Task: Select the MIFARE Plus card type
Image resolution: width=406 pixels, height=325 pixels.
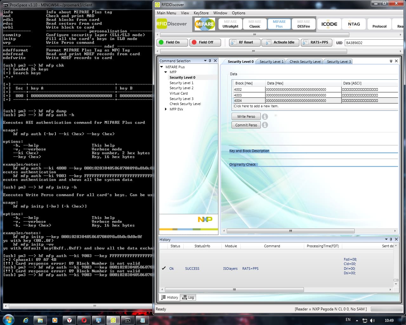Action: pyautogui.click(x=279, y=24)
